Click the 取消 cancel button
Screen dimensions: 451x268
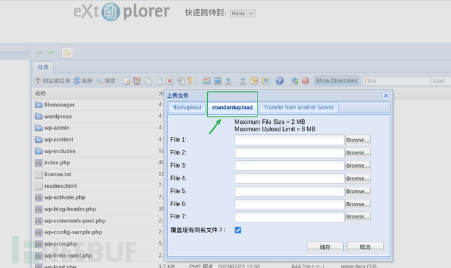(365, 247)
